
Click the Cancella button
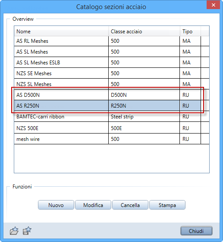coord(130,205)
